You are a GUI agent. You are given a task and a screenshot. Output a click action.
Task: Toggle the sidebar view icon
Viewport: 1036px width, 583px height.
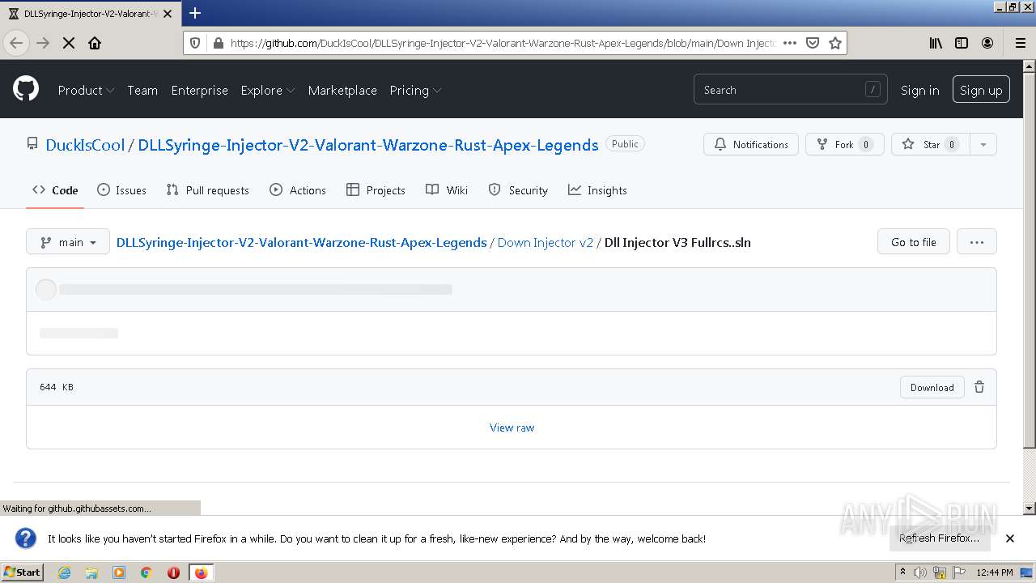point(962,43)
